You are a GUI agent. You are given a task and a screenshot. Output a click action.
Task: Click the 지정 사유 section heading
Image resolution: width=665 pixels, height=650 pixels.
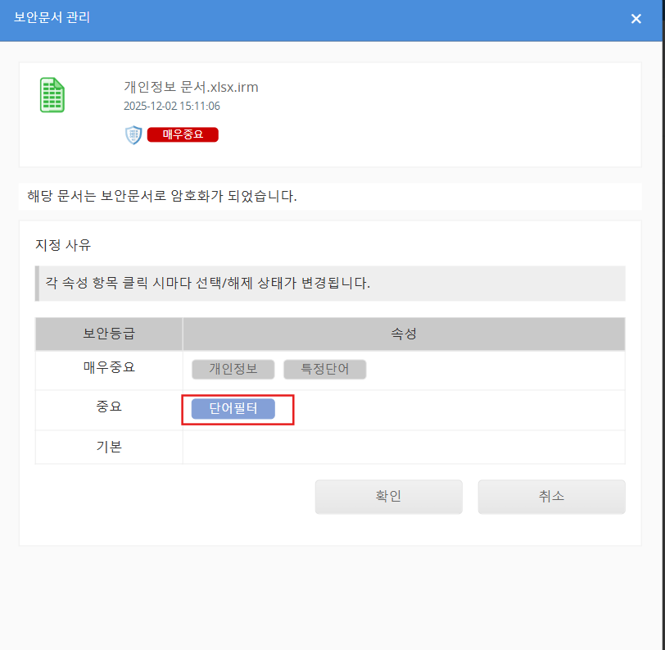[63, 245]
